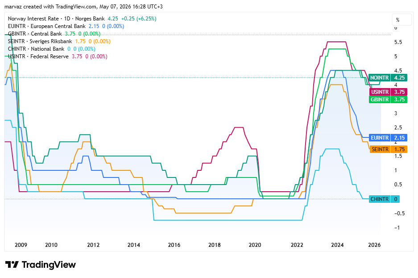Select the SEINTR Sveriges Riksbank legend row
Screen dimensions: 418x278
(59, 41)
